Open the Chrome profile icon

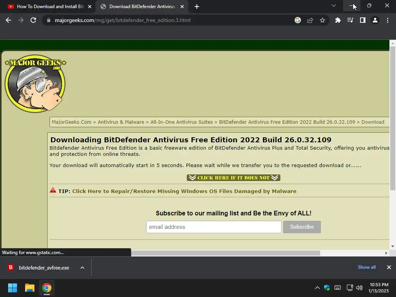click(375, 20)
